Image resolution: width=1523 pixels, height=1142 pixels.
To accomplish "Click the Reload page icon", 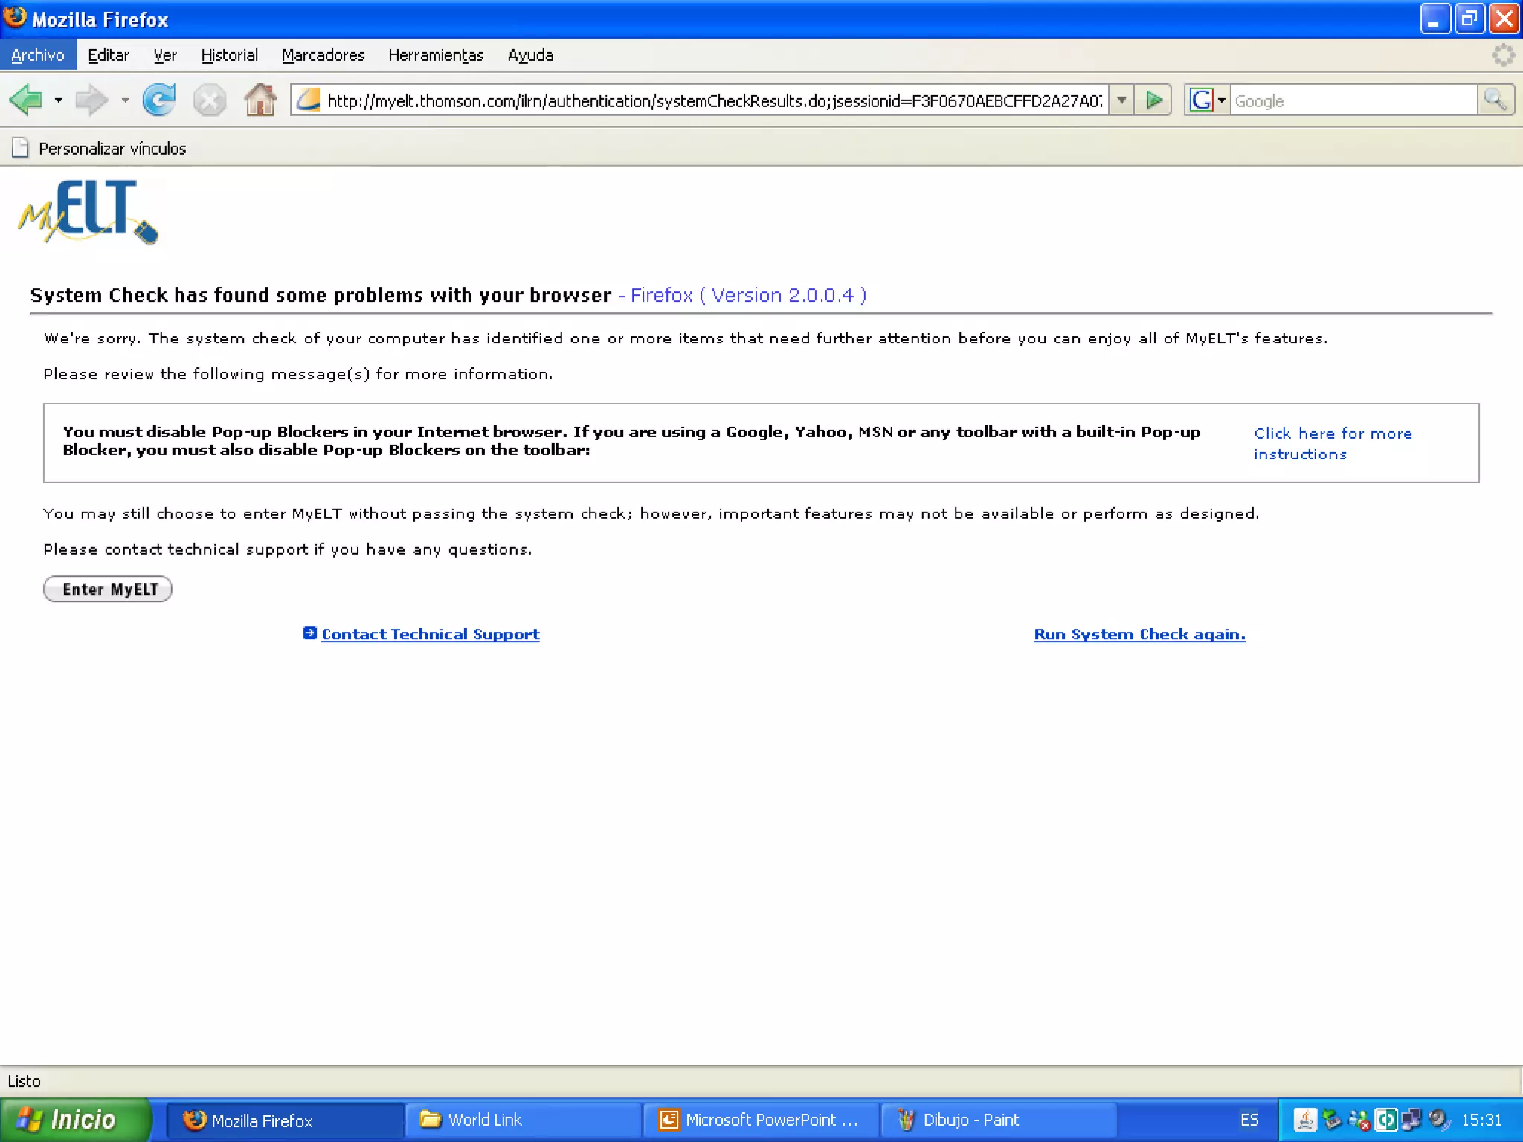I will pyautogui.click(x=158, y=100).
